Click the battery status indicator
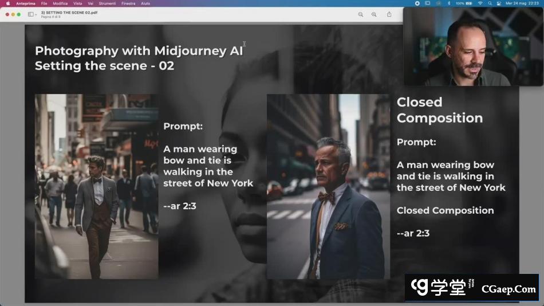Screen dimensions: 544x306 [x=465, y=3]
